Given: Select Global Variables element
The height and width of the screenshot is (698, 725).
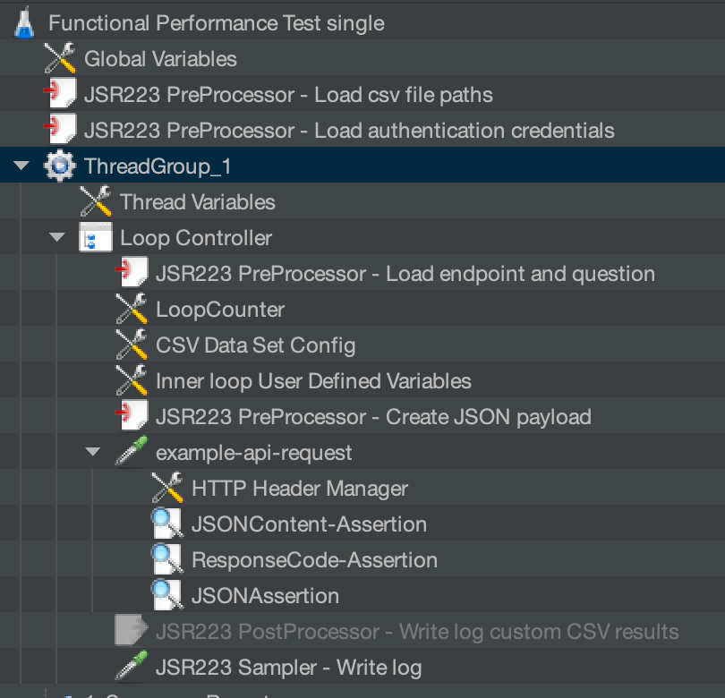Looking at the screenshot, I should (160, 59).
